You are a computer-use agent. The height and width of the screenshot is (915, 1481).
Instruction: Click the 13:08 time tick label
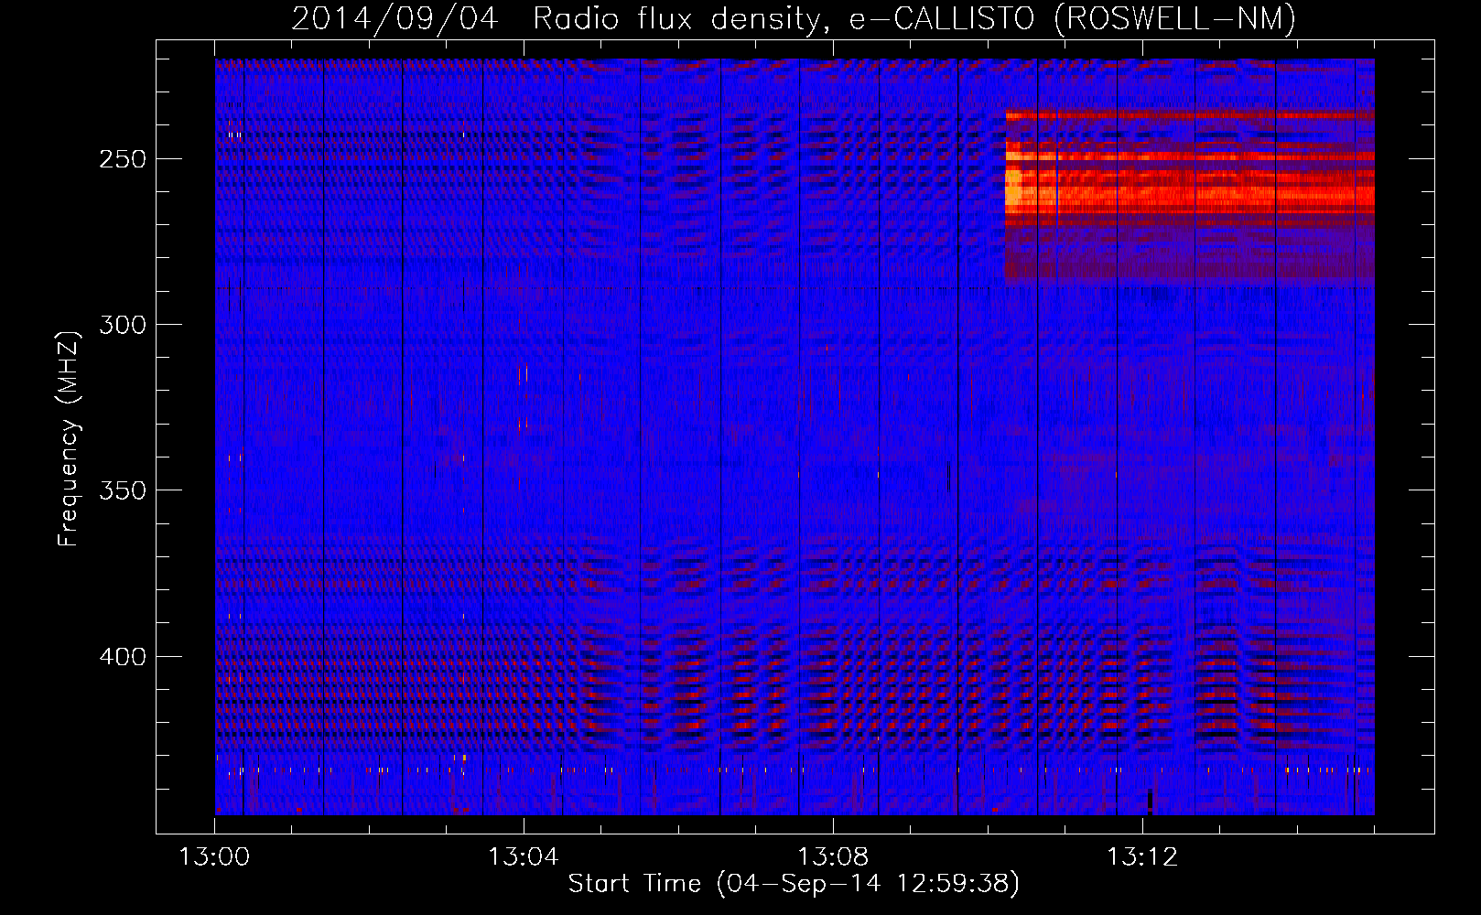pyautogui.click(x=833, y=857)
